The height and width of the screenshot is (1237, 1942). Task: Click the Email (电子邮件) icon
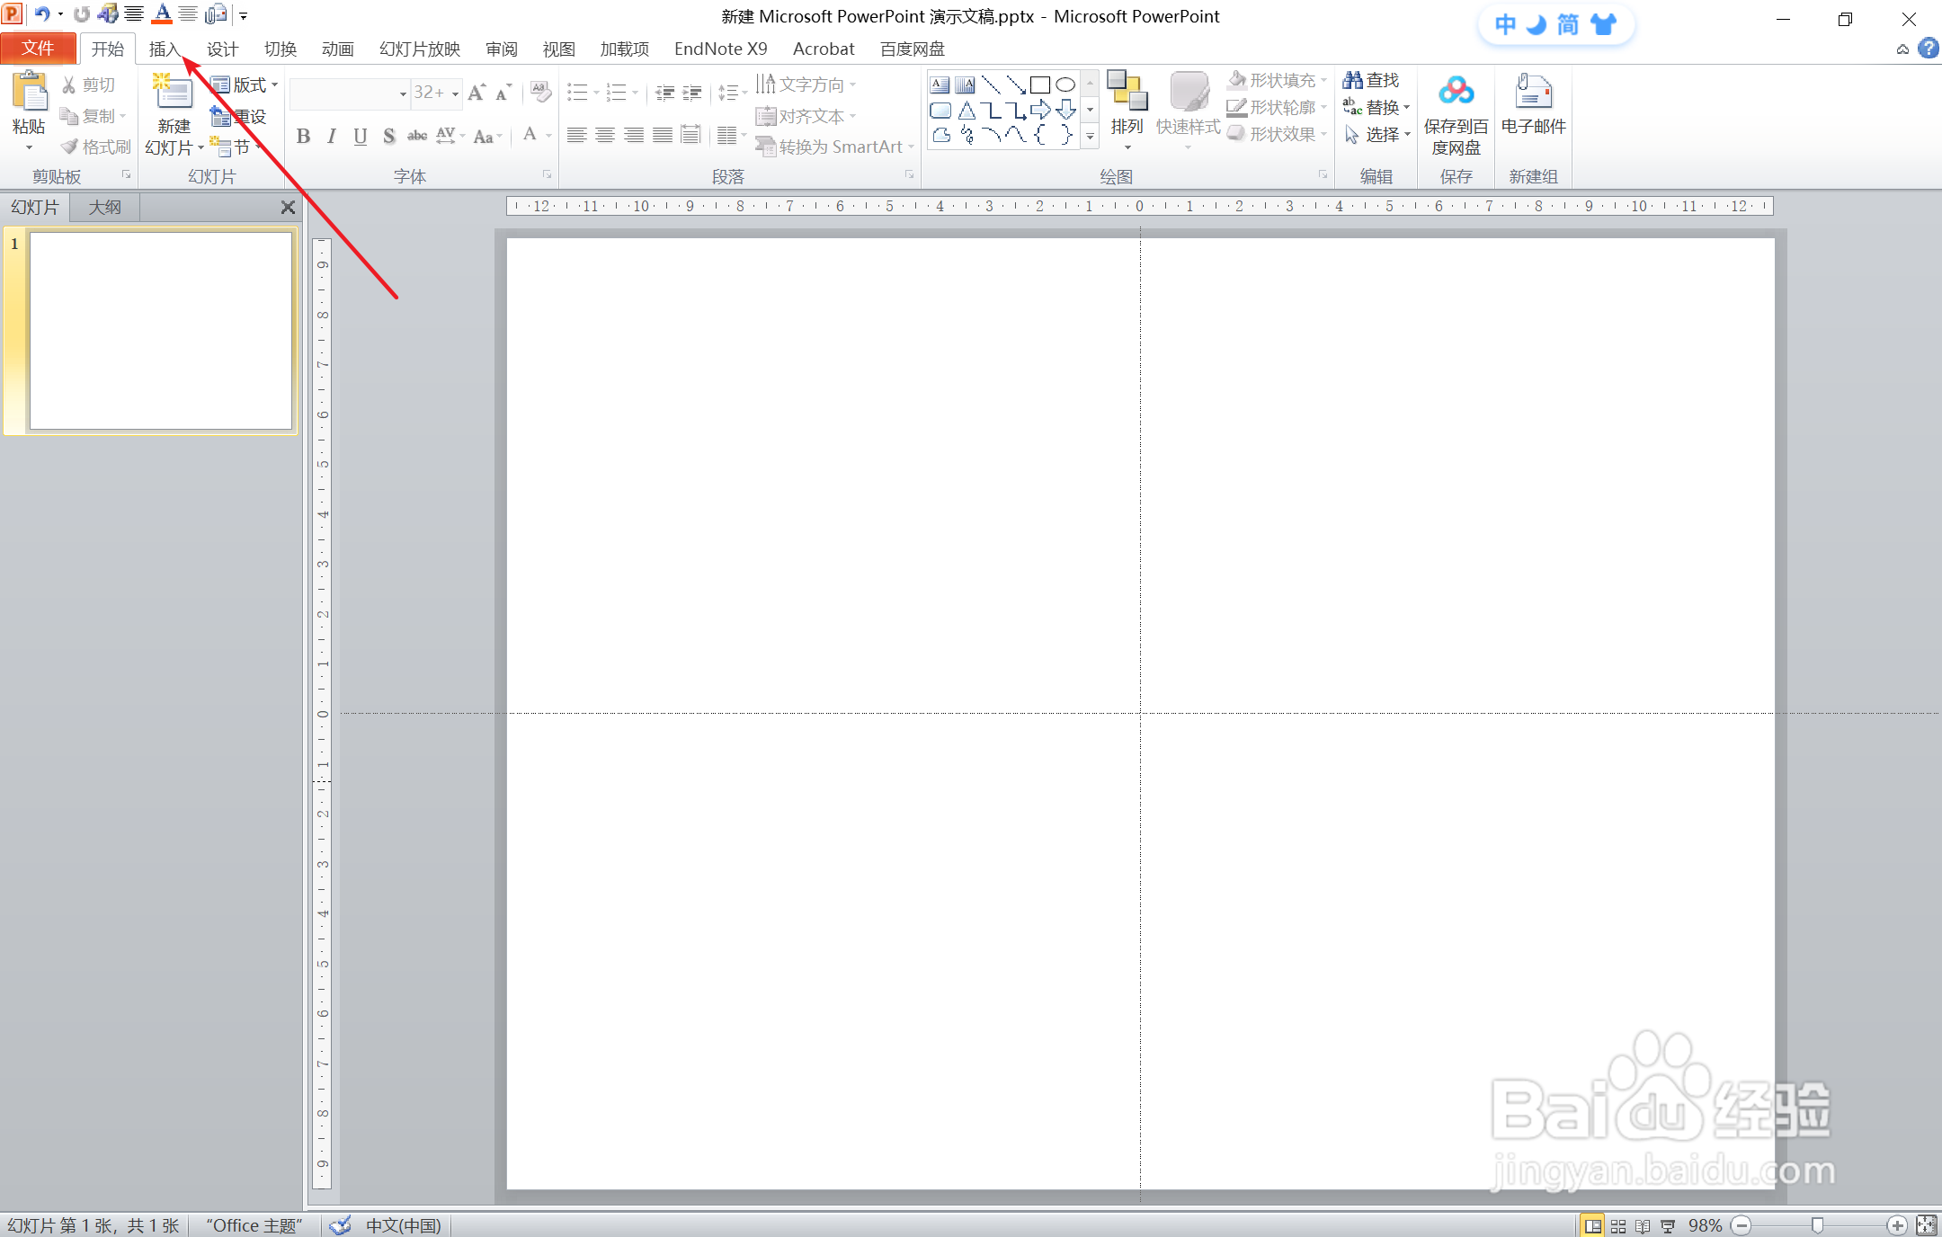click(1534, 92)
